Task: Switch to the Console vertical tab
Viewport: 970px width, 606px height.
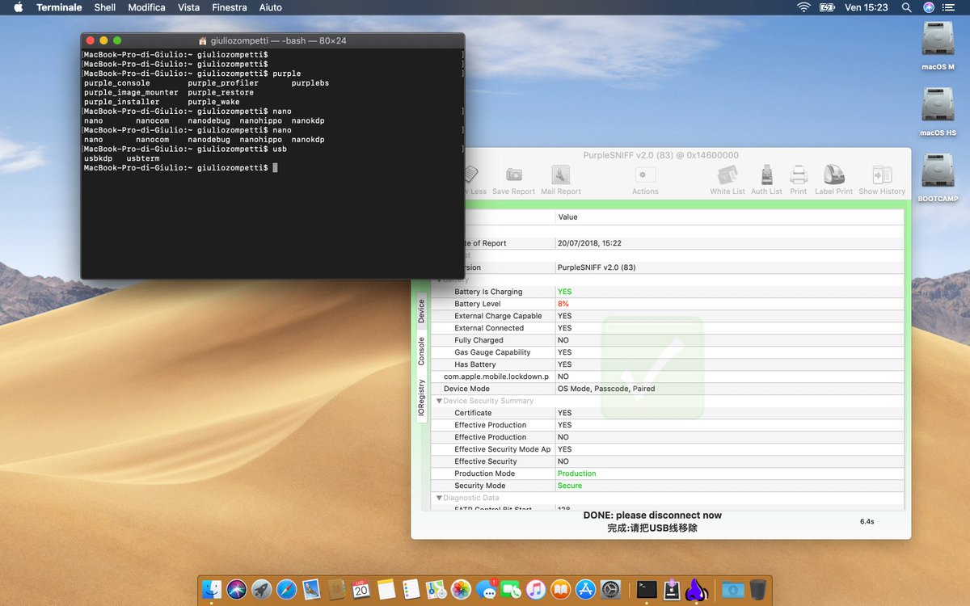Action: 421,351
